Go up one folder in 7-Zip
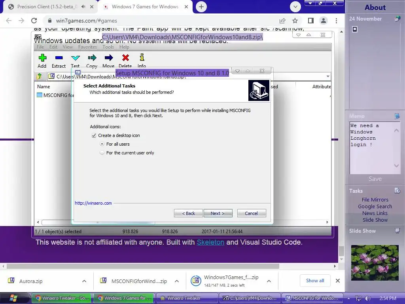This screenshot has height=304, width=405. click(x=39, y=76)
